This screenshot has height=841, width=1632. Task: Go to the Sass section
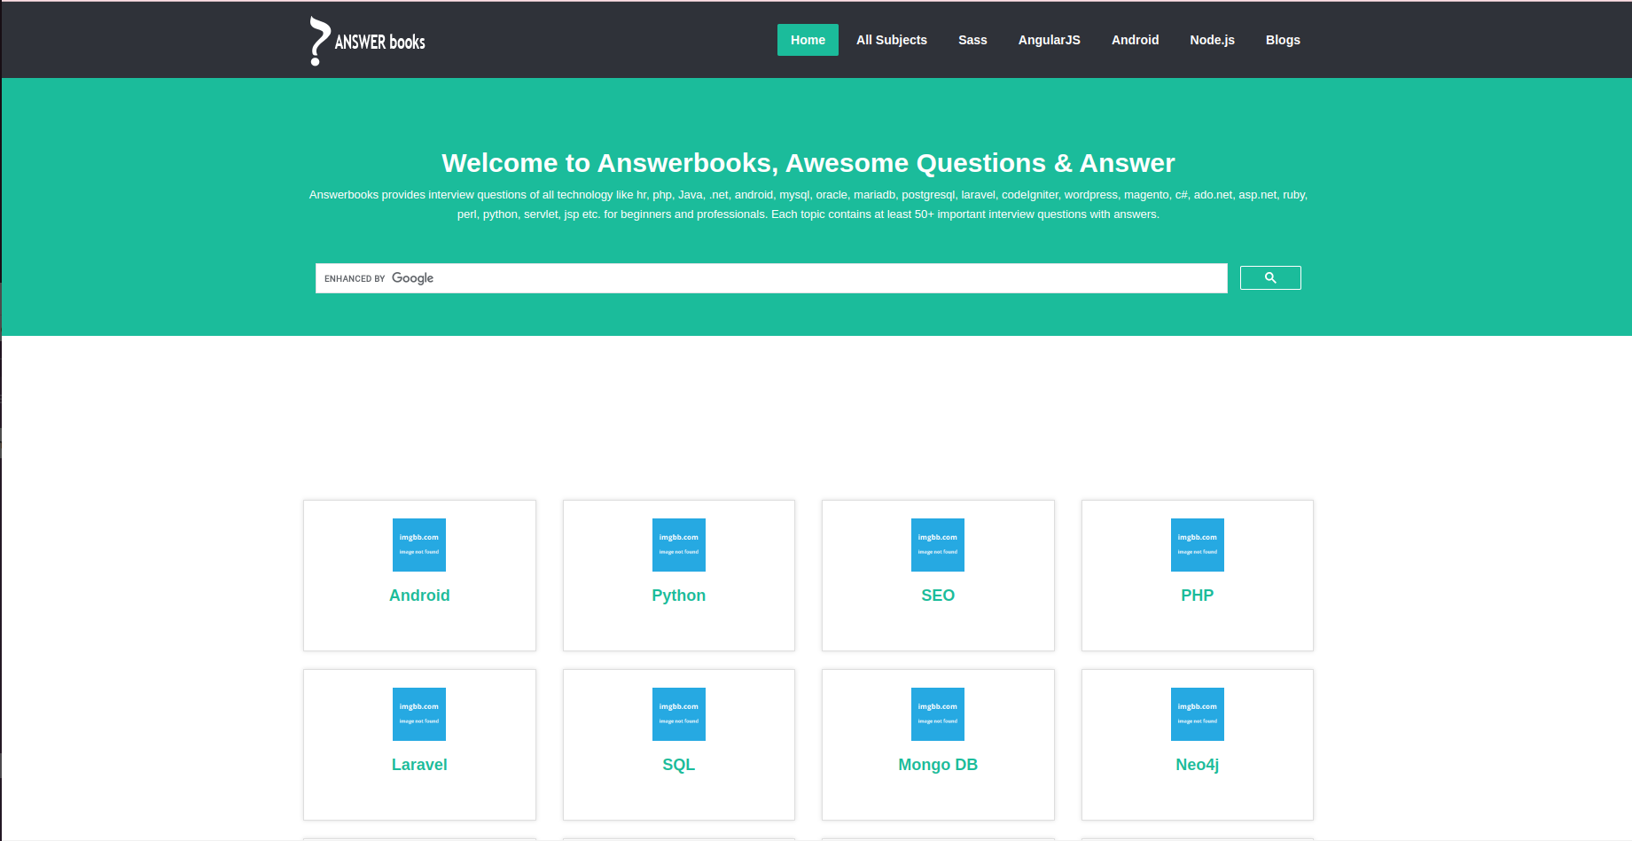tap(972, 40)
